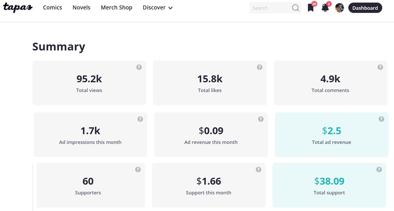Open the notifications bell icon
Viewport: 394px width, 211px height.
325,8
